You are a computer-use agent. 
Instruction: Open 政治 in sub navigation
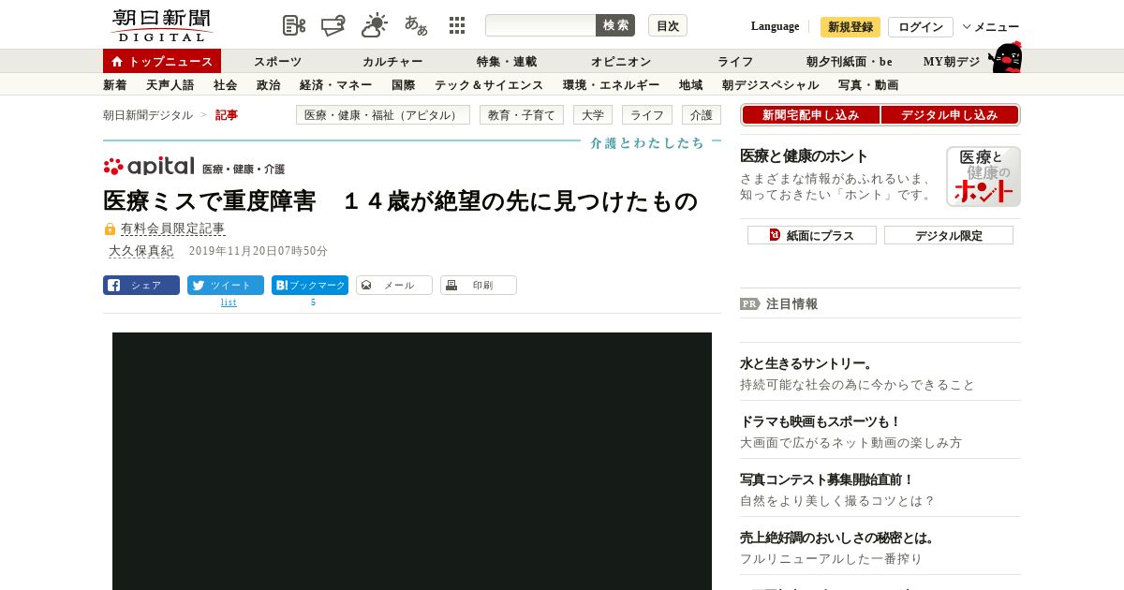click(269, 84)
